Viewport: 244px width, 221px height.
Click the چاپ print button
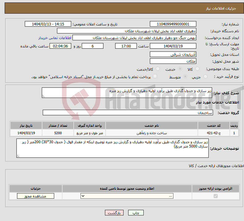136,213
